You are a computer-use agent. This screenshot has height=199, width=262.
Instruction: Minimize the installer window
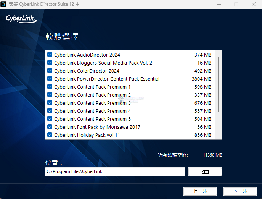[x=219, y=4]
